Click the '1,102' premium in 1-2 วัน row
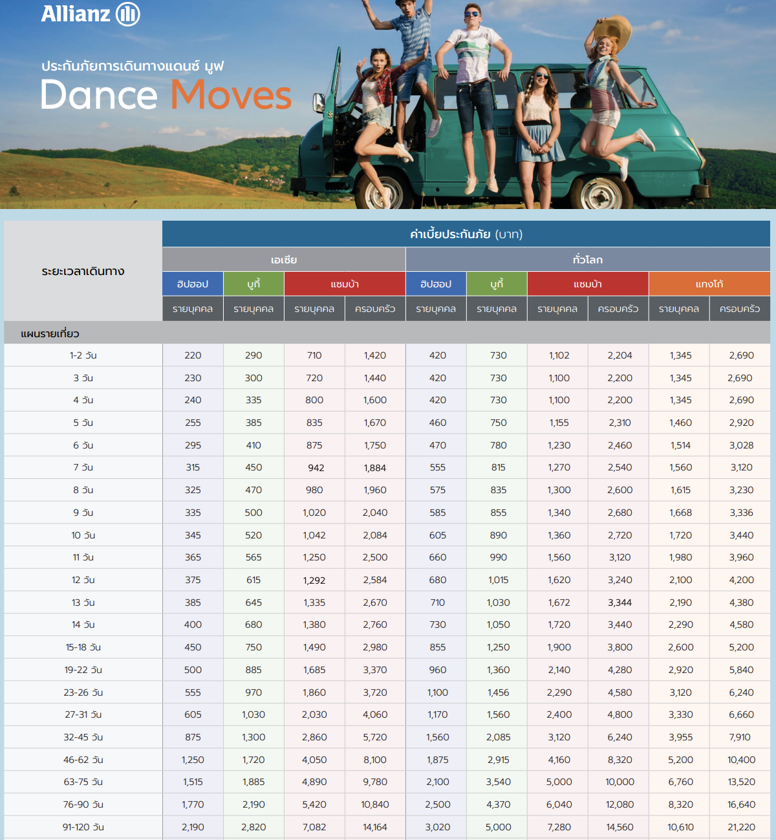 (x=559, y=355)
